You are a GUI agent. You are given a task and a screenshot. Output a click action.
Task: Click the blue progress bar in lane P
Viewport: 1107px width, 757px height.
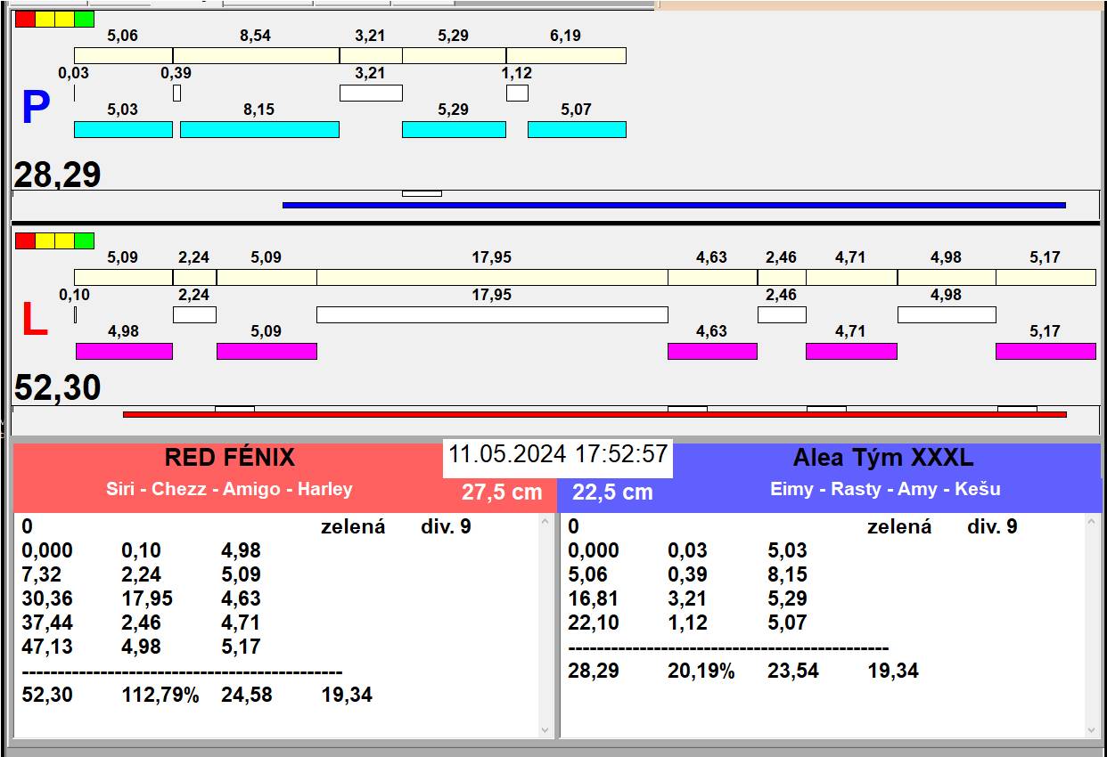pos(673,205)
